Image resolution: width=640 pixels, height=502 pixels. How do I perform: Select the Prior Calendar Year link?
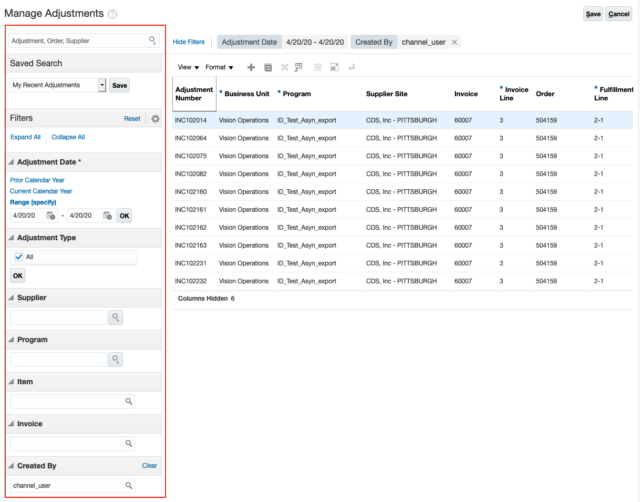click(37, 180)
